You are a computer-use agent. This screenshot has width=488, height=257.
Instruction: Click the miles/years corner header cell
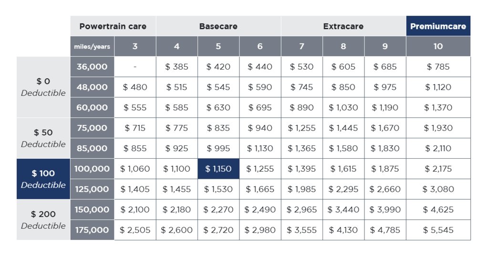92,46
